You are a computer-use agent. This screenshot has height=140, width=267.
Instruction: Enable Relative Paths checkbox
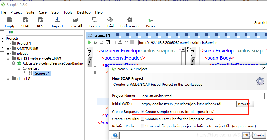click(142, 126)
